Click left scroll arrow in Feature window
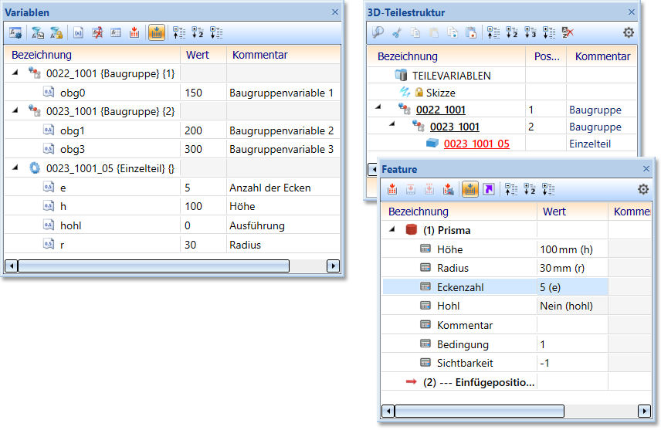 pos(388,411)
